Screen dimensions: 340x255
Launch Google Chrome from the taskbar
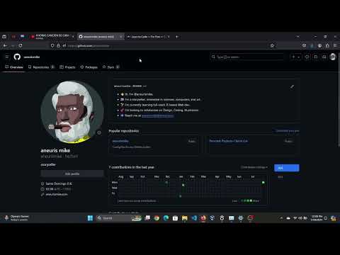[x=157, y=218]
